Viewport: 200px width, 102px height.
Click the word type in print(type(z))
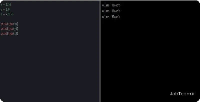[x=11, y=34]
